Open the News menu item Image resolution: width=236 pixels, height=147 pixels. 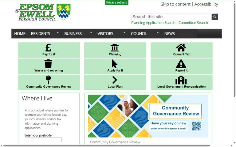[x=169, y=34]
